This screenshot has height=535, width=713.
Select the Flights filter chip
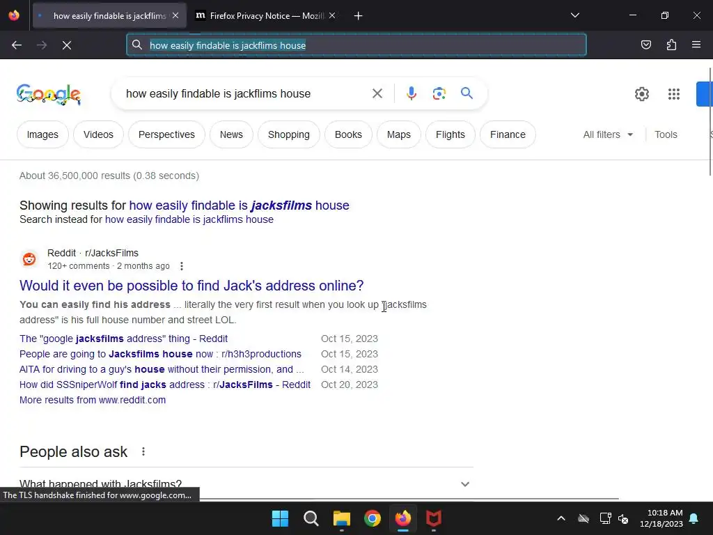450,134
